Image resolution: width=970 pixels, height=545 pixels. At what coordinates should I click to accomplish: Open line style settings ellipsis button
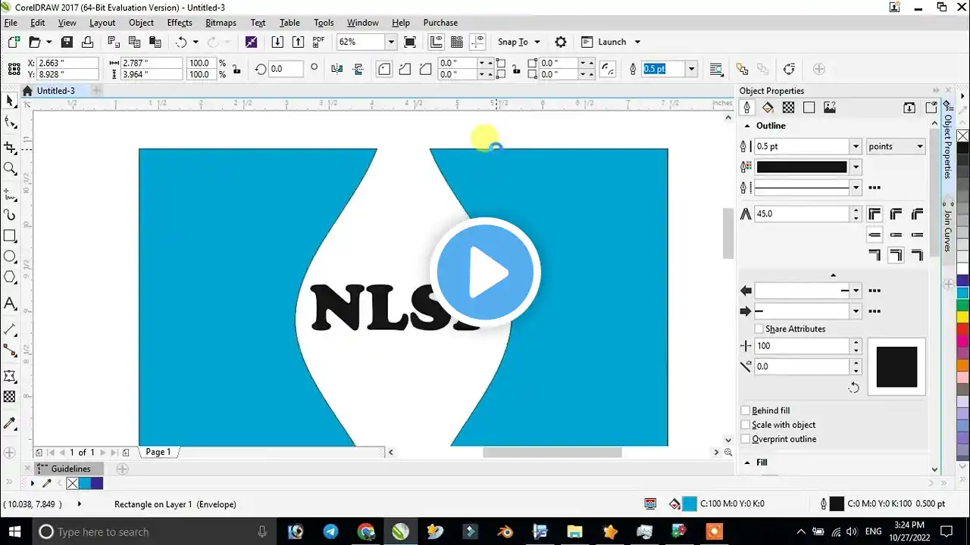(874, 188)
